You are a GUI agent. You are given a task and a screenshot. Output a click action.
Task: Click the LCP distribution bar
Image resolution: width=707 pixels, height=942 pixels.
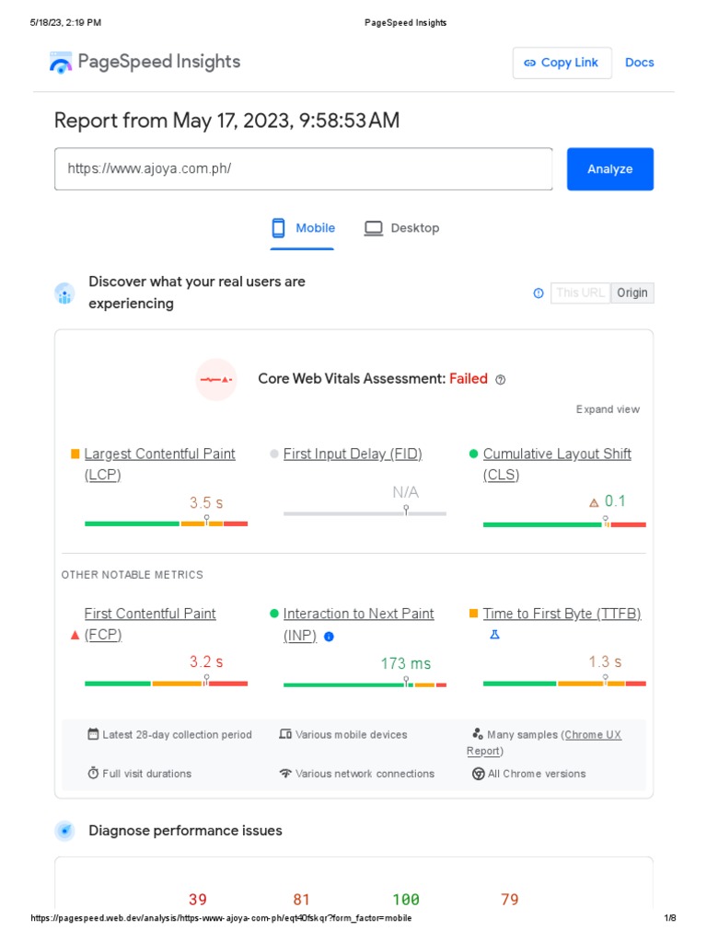pyautogui.click(x=166, y=523)
